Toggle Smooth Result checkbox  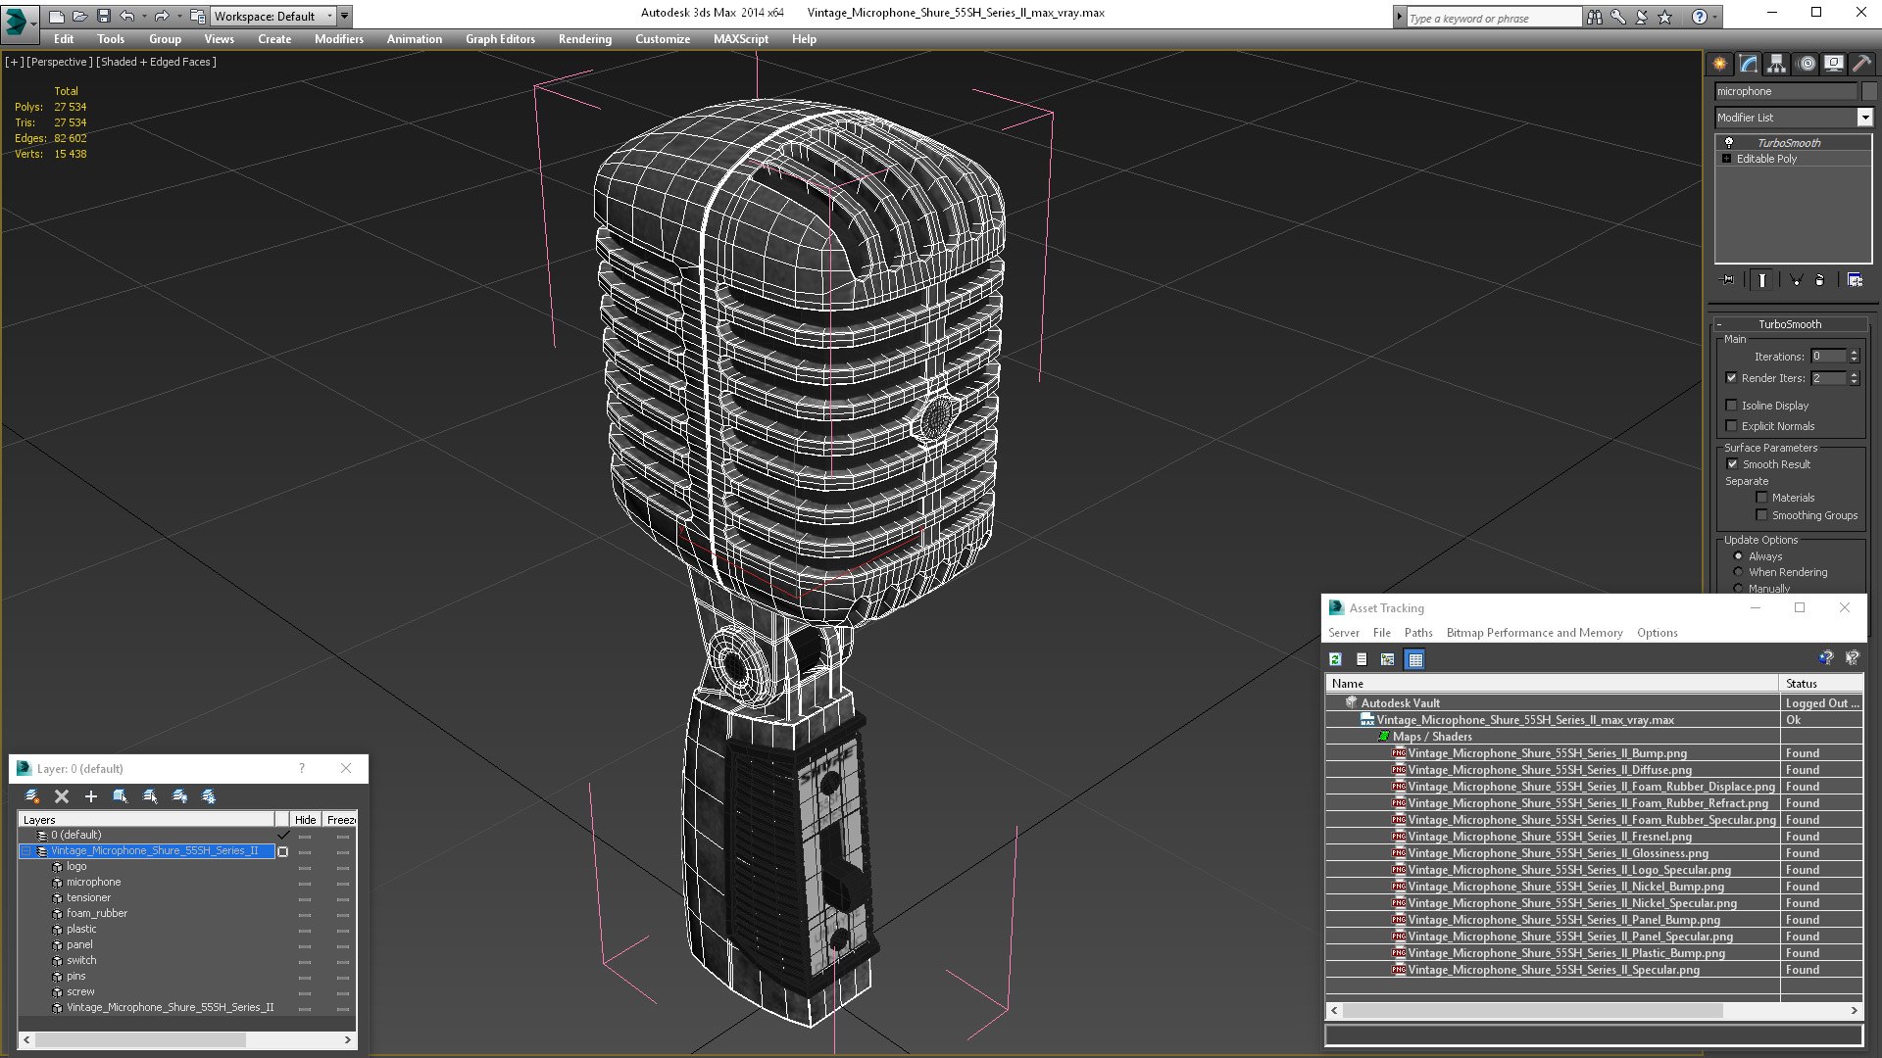coord(1732,464)
